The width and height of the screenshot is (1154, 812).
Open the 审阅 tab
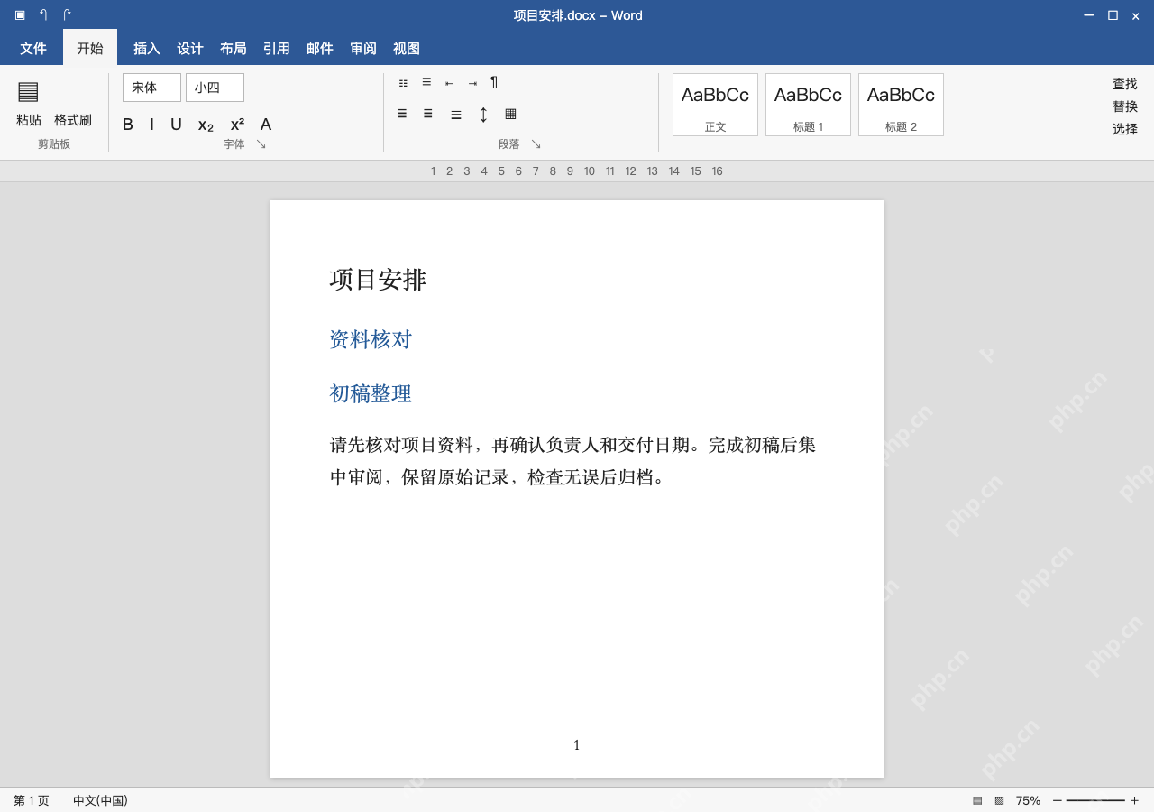[x=363, y=48]
